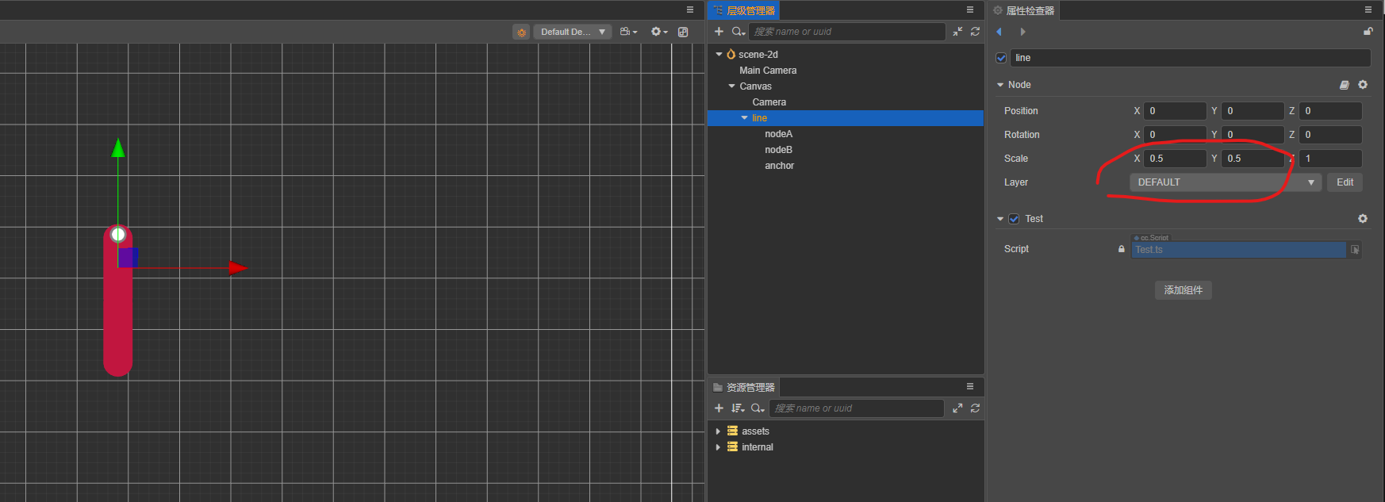Open the Layer DEFAULT dropdown
Screen dimensions: 1385x502
click(x=1226, y=182)
